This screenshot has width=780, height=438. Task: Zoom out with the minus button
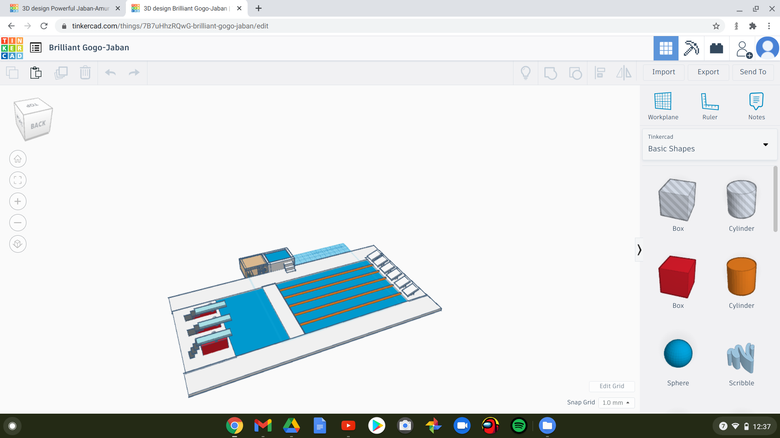click(18, 223)
